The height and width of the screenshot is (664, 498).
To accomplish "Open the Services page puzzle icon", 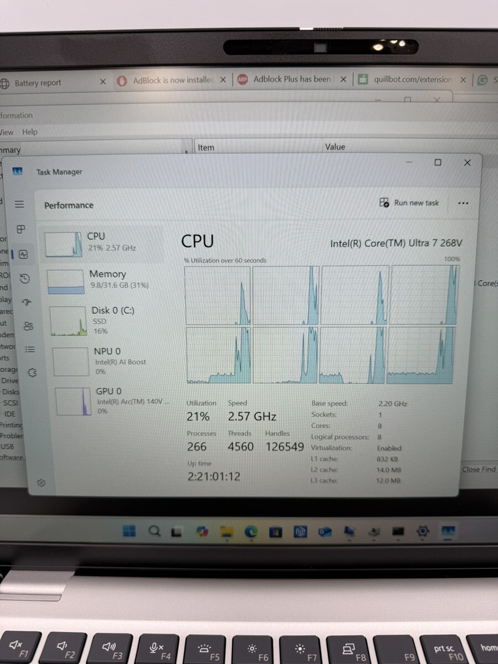I will click(32, 372).
